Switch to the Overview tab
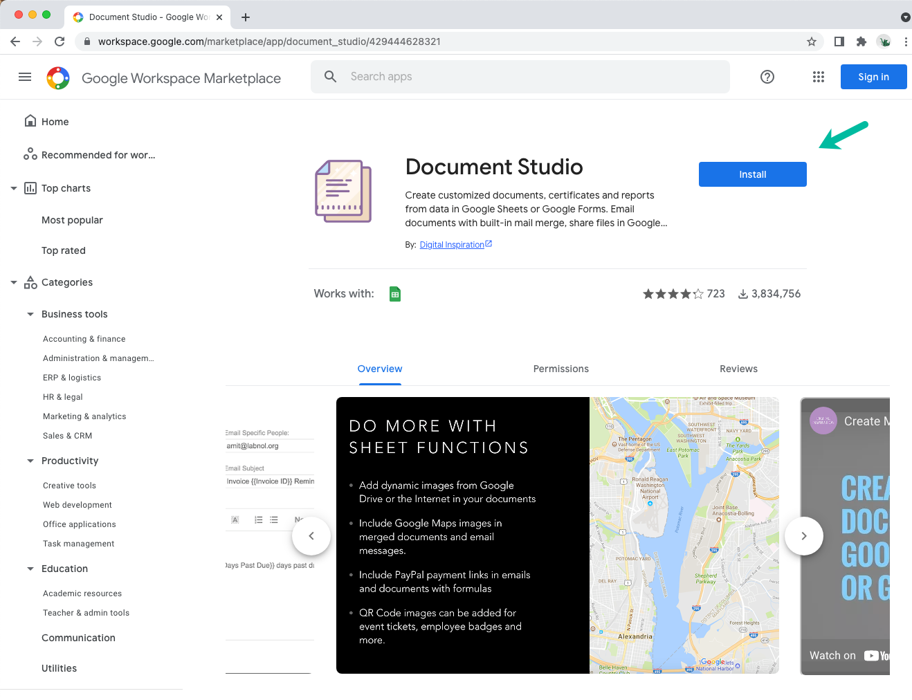 (380, 369)
